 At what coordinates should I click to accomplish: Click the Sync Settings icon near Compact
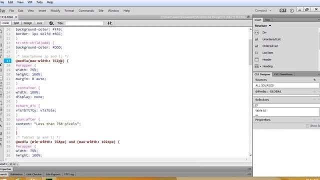tap(282, 10)
